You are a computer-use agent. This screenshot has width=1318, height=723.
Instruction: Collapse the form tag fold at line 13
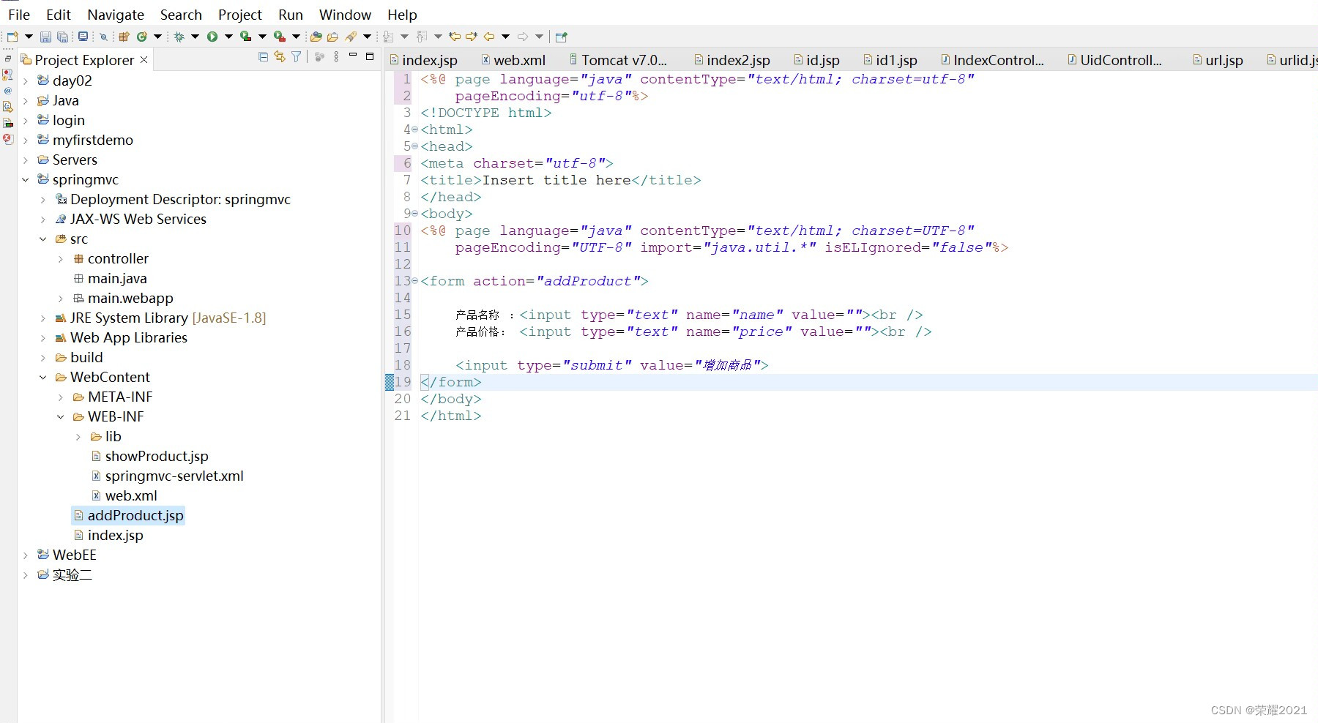(415, 281)
